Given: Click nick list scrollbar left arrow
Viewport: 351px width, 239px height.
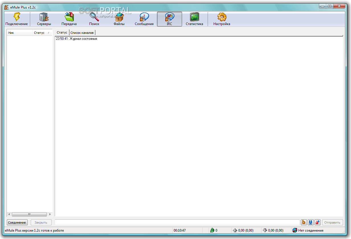Looking at the screenshot, I should 9,214.
